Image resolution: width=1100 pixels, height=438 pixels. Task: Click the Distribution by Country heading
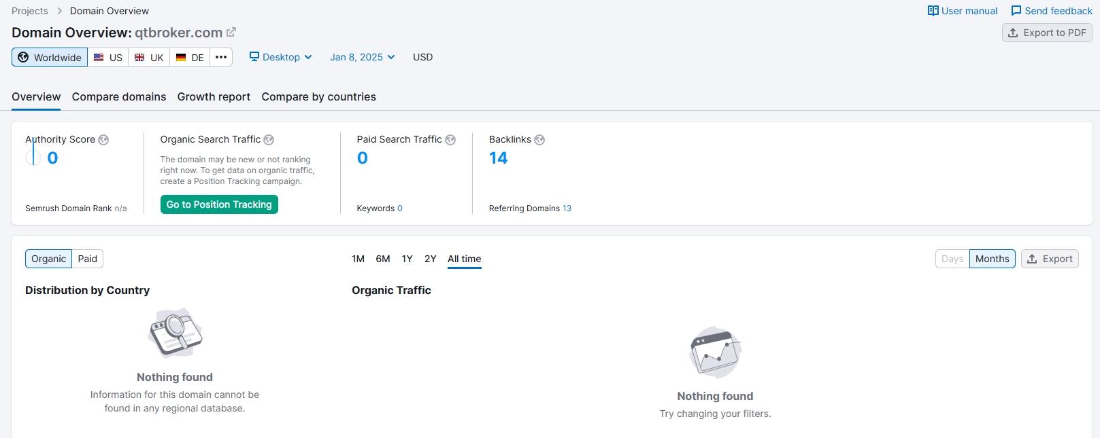click(87, 290)
